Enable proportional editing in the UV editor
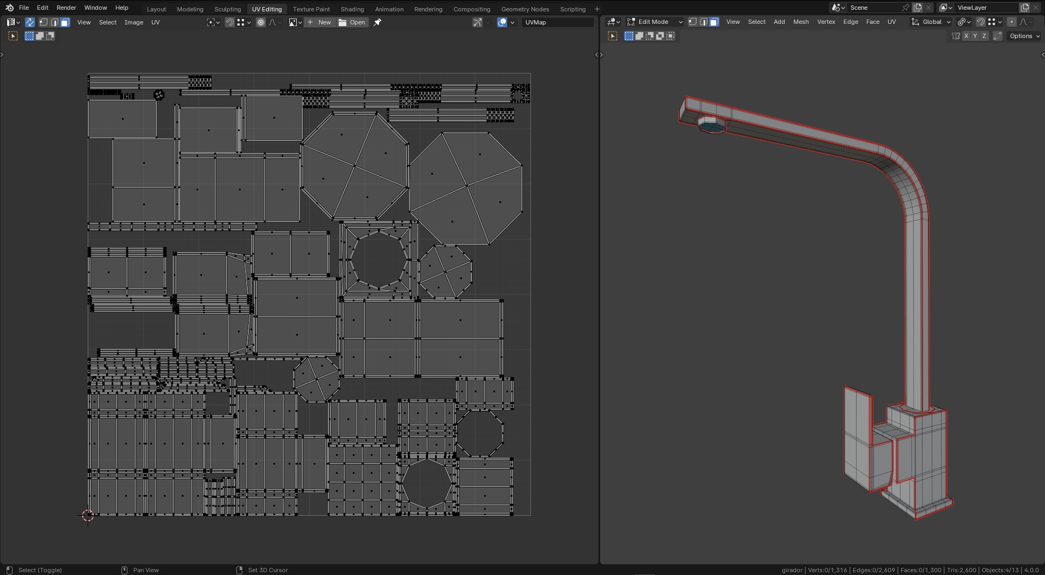1045x575 pixels. (x=261, y=22)
